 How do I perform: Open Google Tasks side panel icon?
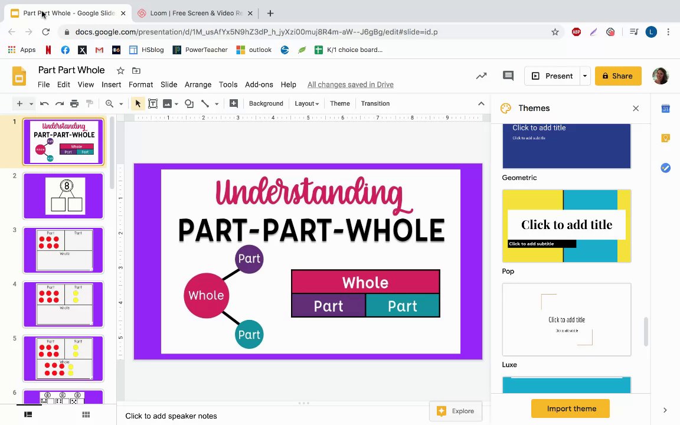[x=666, y=168]
